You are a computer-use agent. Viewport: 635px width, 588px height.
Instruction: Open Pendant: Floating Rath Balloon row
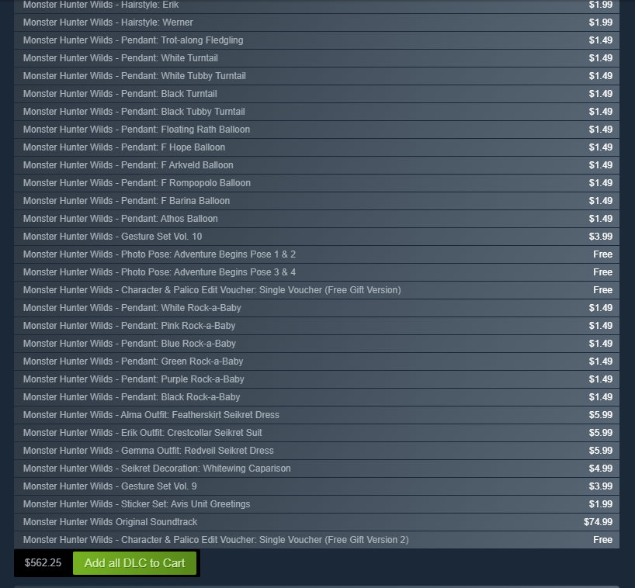[x=317, y=130]
